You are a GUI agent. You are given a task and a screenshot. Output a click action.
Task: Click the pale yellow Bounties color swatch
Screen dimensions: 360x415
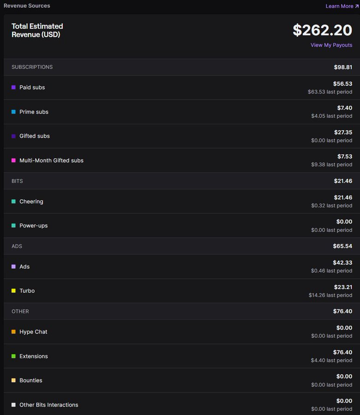[13, 380]
